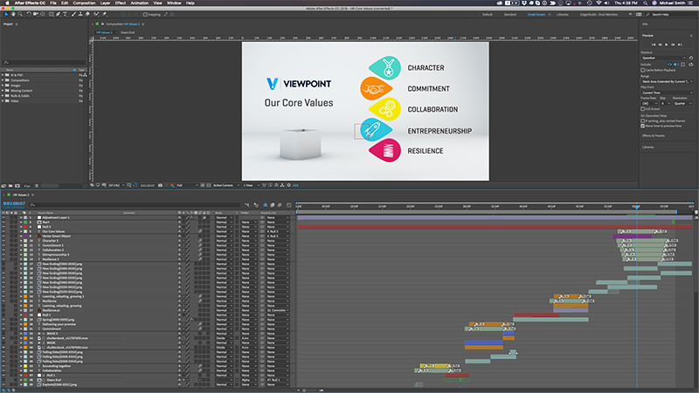This screenshot has width=699, height=393.
Task: Switch to the Gears End tab
Action: point(128,32)
